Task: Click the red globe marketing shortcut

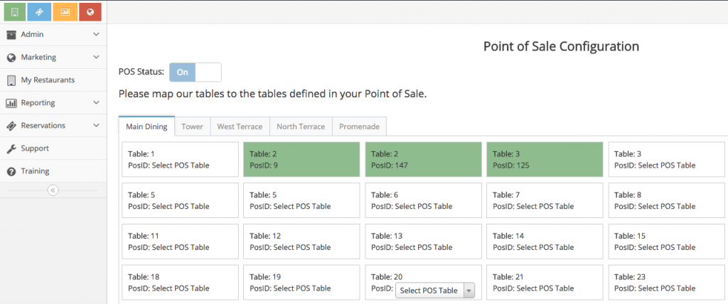Action: pyautogui.click(x=90, y=11)
